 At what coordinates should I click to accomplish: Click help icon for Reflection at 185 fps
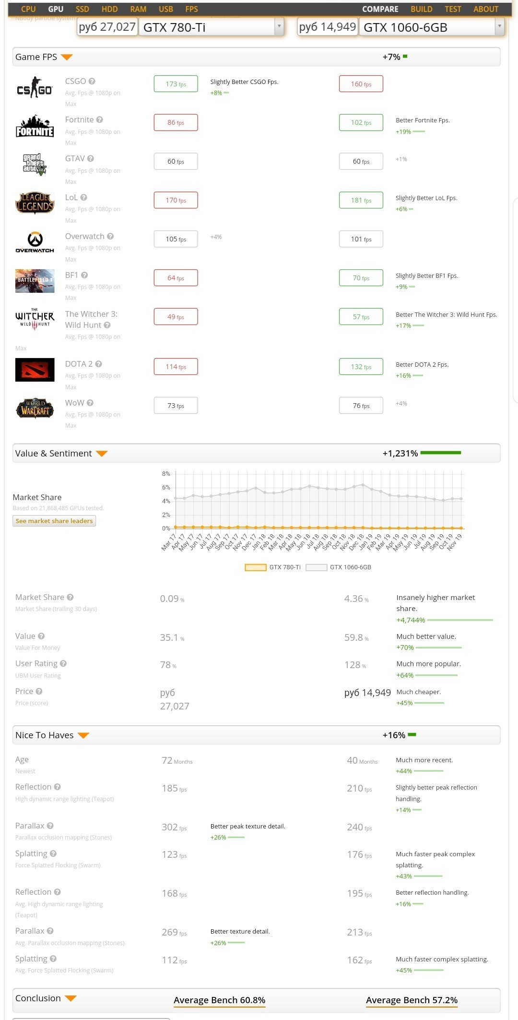(57, 787)
